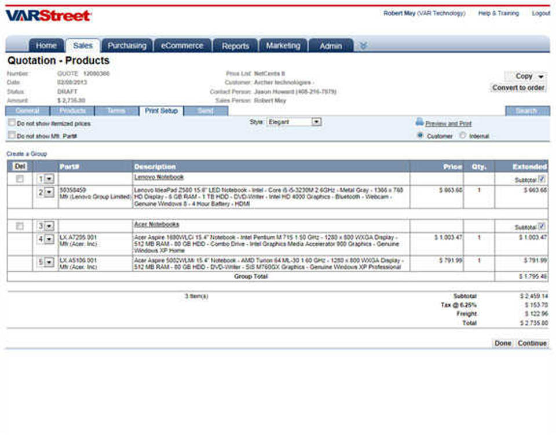Open the Admin tab
The width and height of the screenshot is (556, 435).
point(331,46)
